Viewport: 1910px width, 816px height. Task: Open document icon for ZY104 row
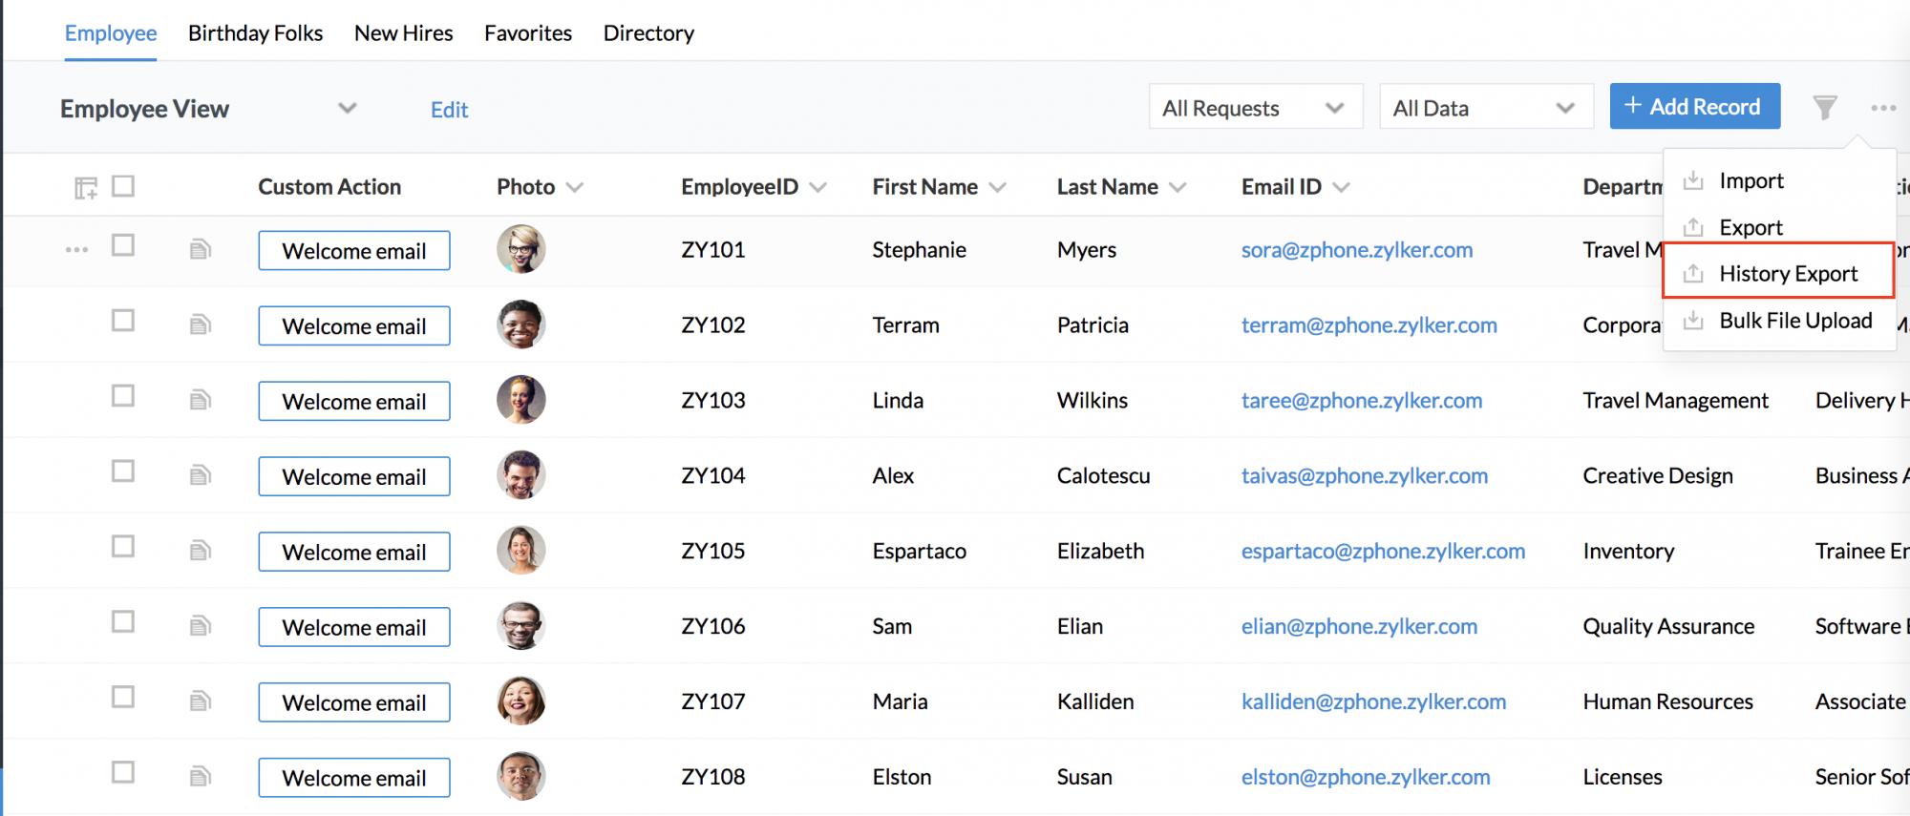click(x=200, y=475)
